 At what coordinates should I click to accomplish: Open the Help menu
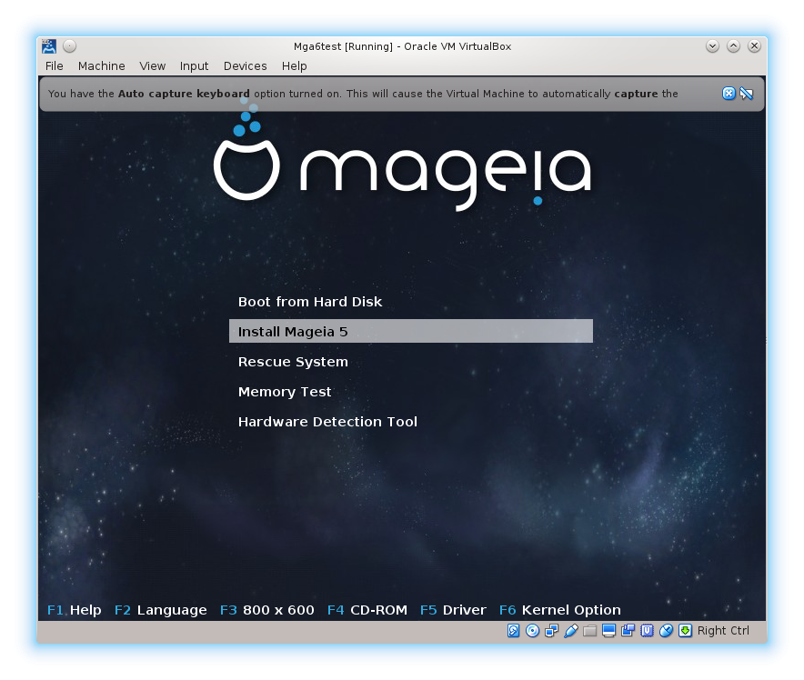click(295, 66)
